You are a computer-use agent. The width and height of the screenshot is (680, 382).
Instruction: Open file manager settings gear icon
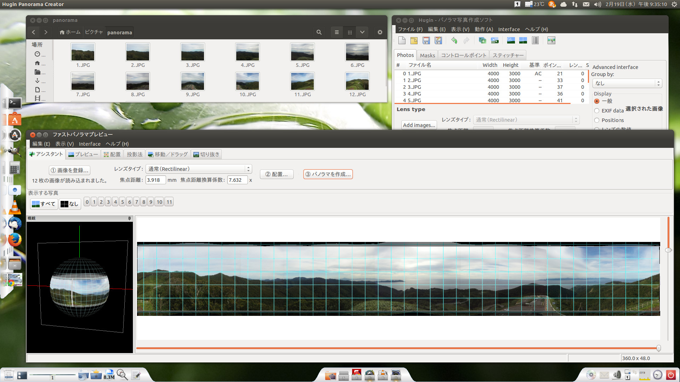pyautogui.click(x=380, y=32)
